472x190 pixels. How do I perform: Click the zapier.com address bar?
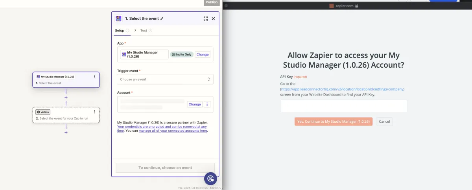tap(344, 6)
